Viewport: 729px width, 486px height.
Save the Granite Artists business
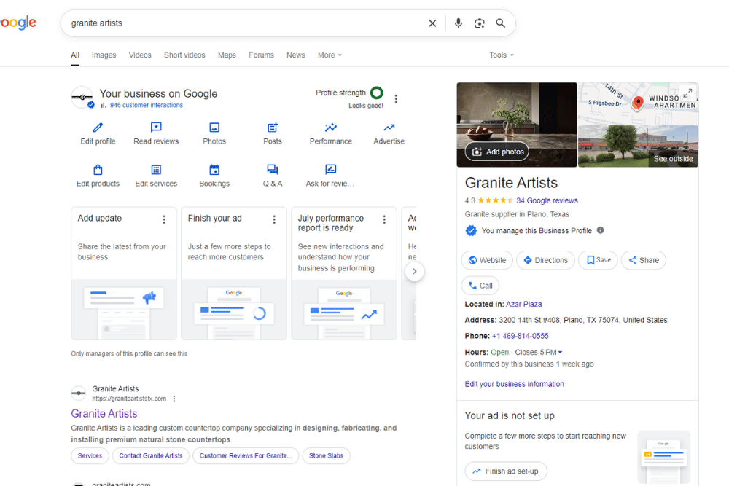(598, 260)
